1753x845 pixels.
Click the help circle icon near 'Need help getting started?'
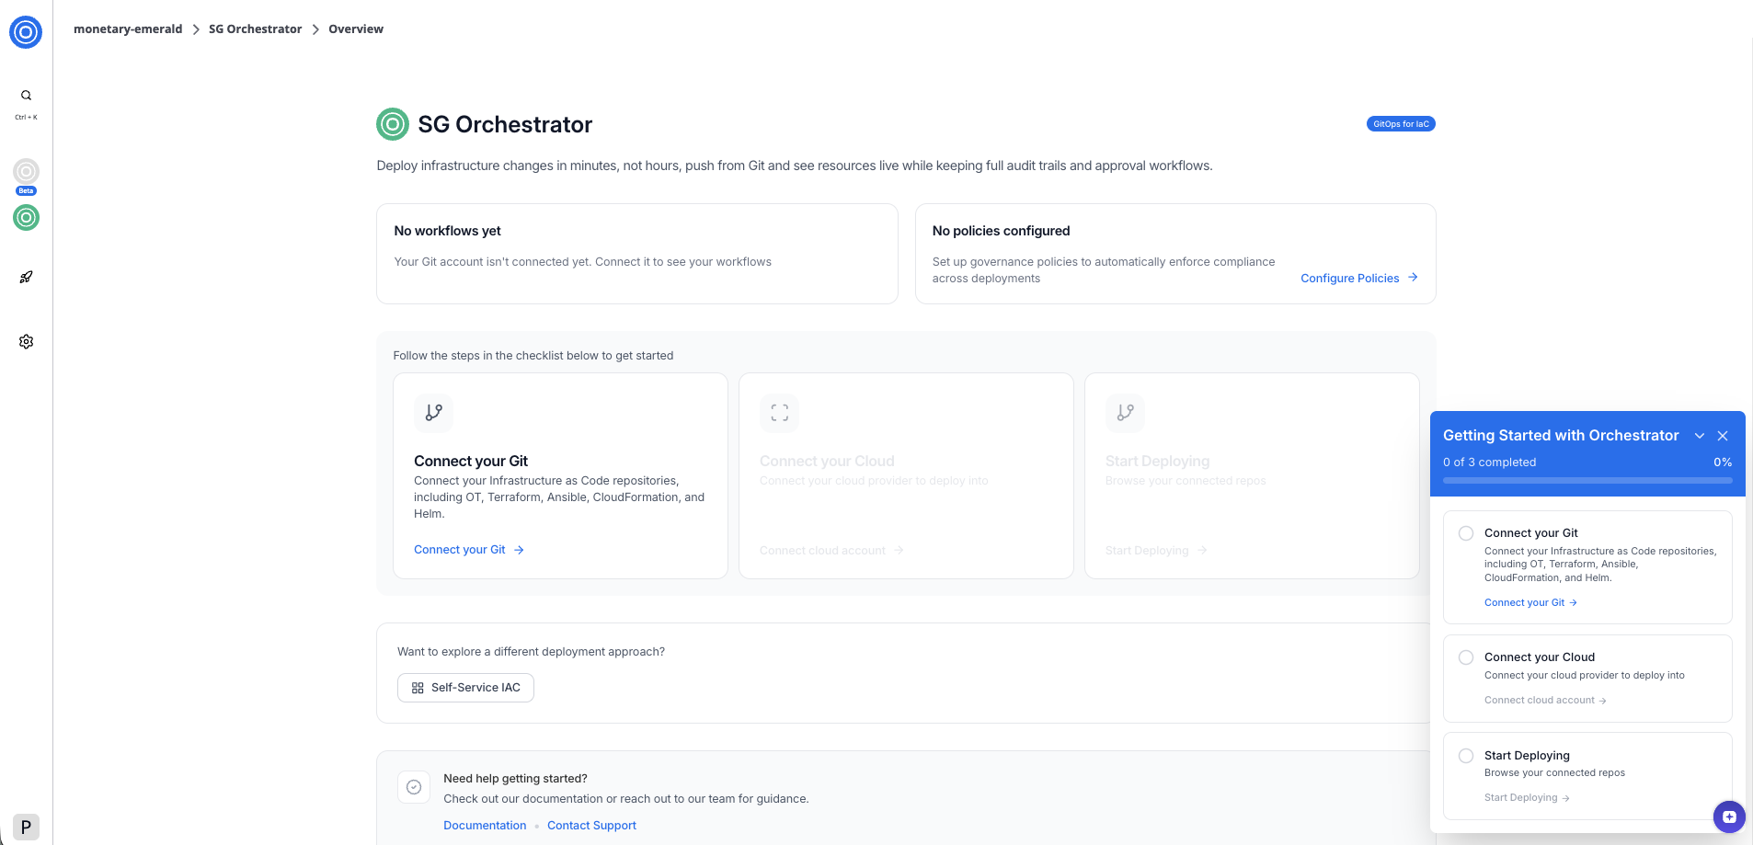[x=413, y=787]
